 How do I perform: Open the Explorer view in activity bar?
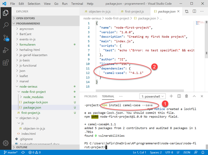tap(5, 13)
